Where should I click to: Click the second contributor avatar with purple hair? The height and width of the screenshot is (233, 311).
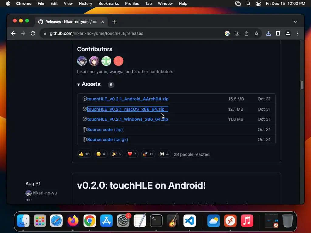tap(94, 61)
